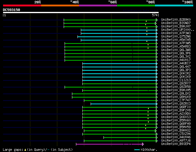Click yellow gap marker in legend text

click(25, 150)
